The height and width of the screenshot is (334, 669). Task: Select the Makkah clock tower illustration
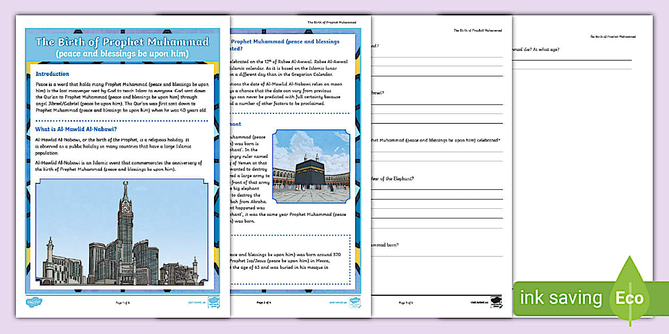click(122, 232)
